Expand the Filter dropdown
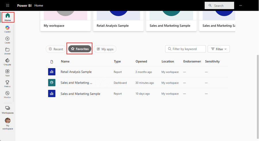 [219, 49]
